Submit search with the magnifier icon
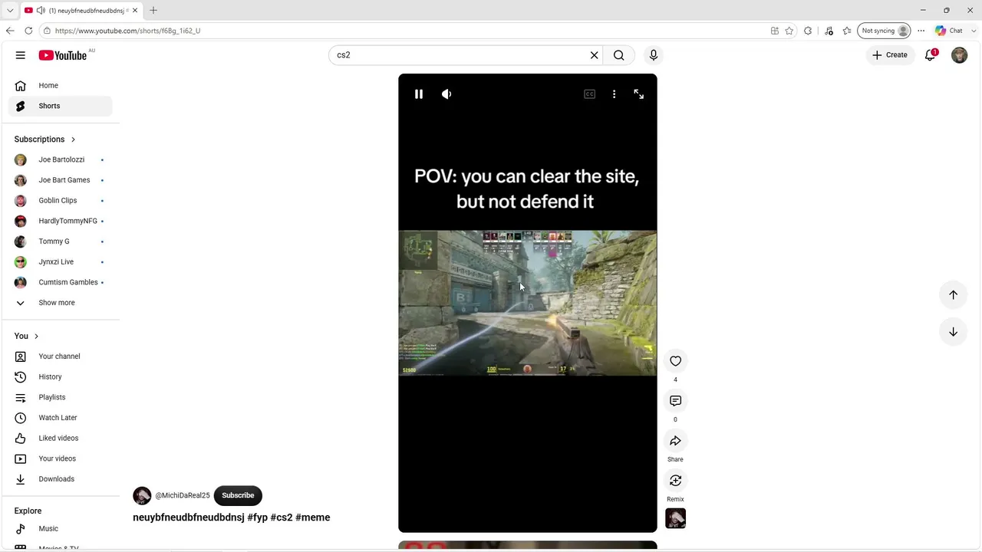This screenshot has height=552, width=982. (619, 55)
